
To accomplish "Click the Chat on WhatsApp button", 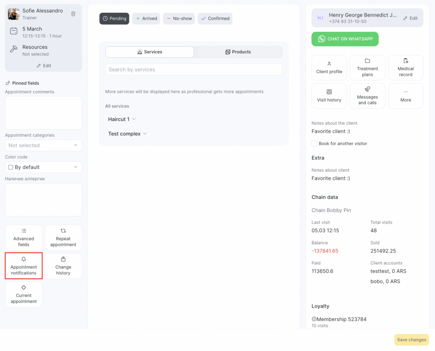I will point(345,39).
